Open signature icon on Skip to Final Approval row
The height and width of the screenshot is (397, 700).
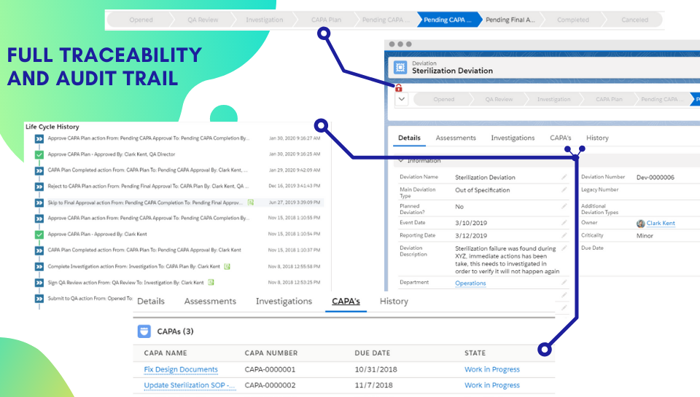250,203
